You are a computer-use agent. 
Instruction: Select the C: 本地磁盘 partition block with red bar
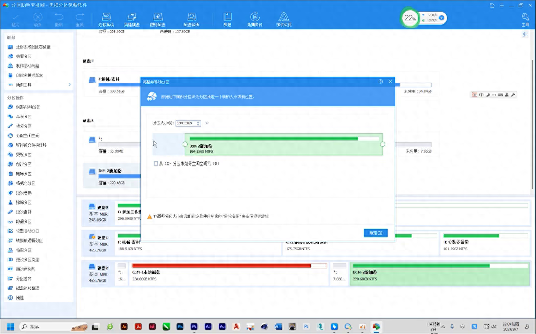[229, 273]
